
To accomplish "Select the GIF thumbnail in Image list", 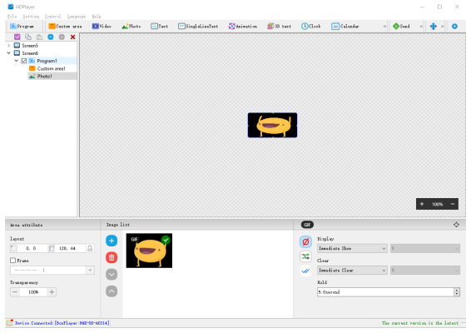I will [149, 251].
